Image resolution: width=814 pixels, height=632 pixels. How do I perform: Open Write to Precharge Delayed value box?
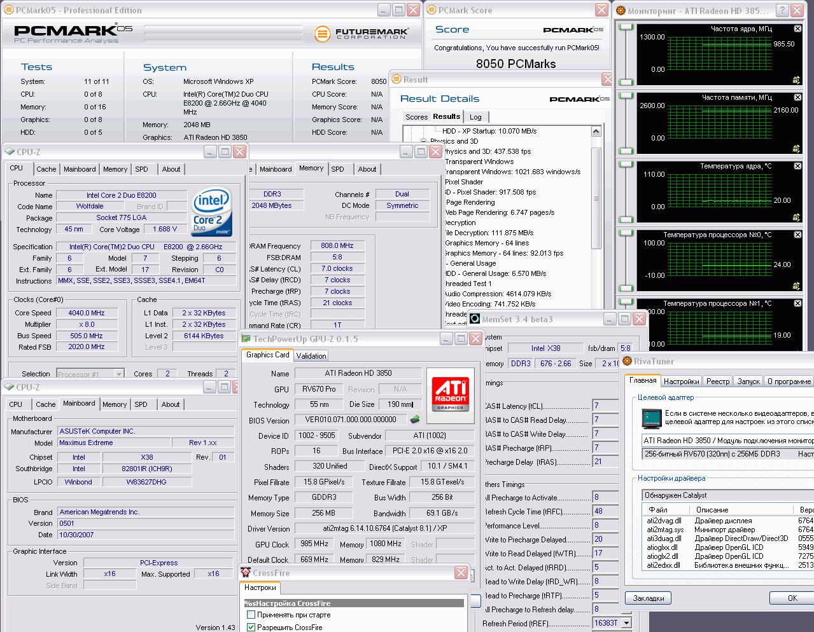pos(604,539)
